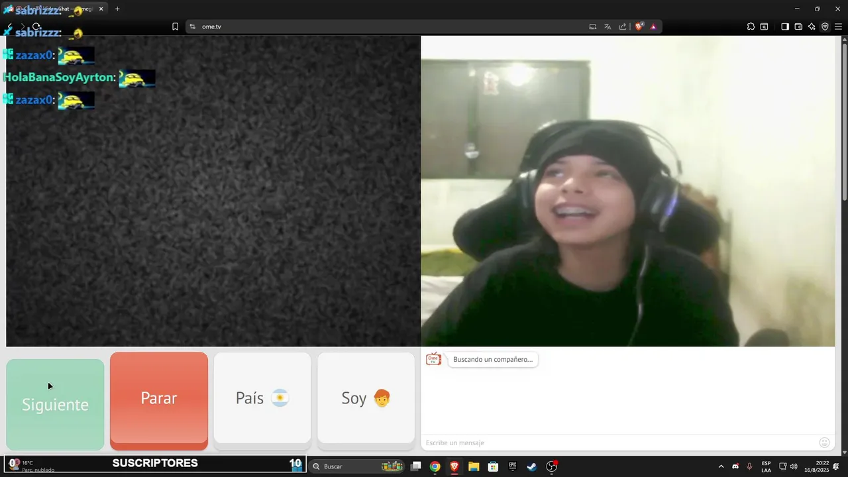Click the cast media icon in address bar
The width and height of the screenshot is (848, 477).
[593, 26]
